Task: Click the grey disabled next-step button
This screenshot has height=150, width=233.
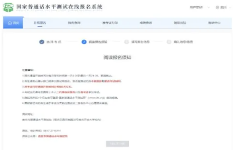Action: 117,143
